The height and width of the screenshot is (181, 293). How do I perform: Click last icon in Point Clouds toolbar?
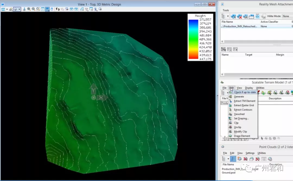270,159
